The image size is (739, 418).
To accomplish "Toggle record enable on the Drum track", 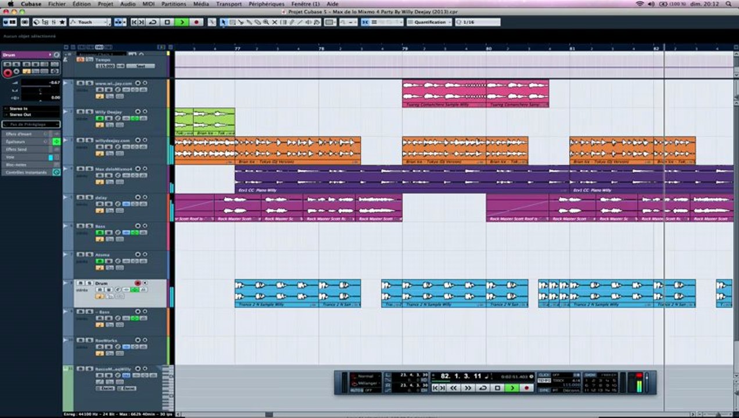I will tap(138, 283).
